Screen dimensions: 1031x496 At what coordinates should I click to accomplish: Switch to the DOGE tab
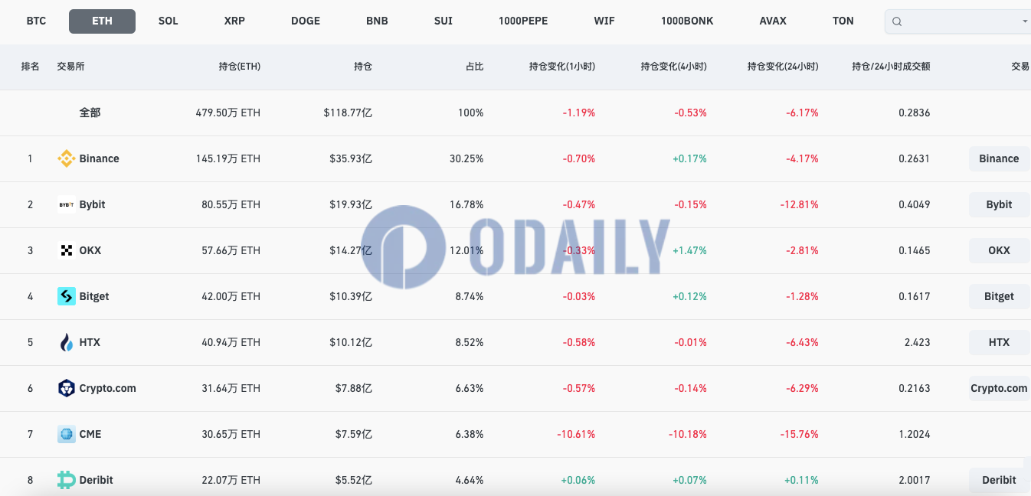point(306,21)
